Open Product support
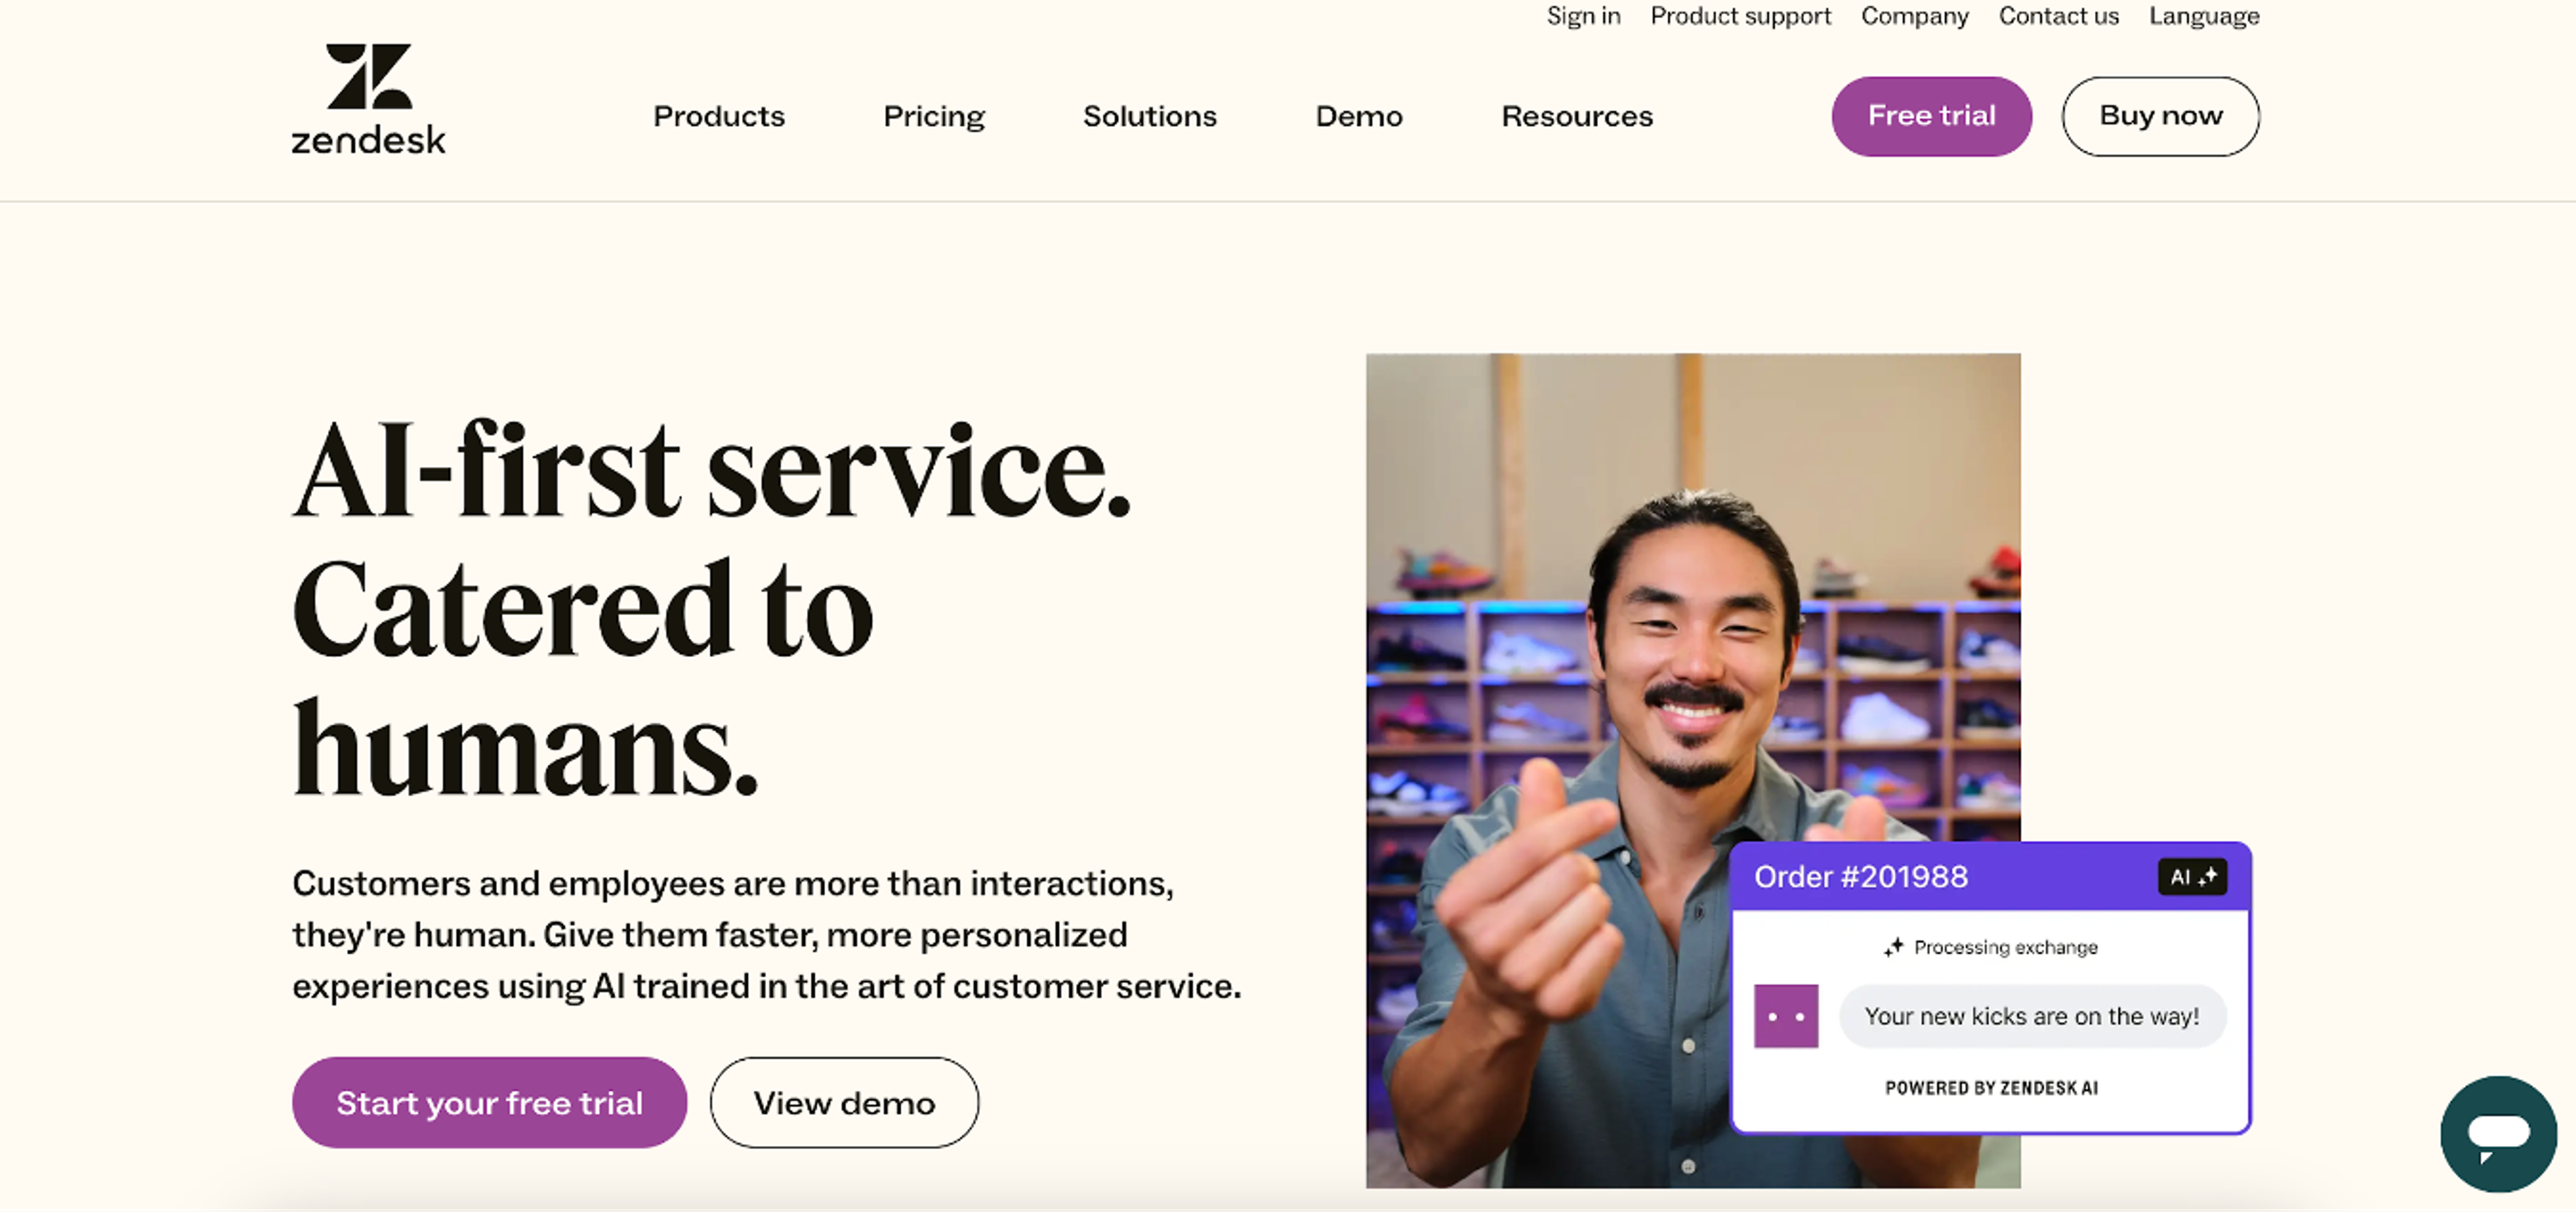Image resolution: width=2576 pixels, height=1213 pixels. [x=1740, y=16]
